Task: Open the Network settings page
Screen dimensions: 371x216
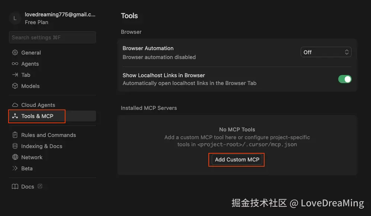Action: 32,157
